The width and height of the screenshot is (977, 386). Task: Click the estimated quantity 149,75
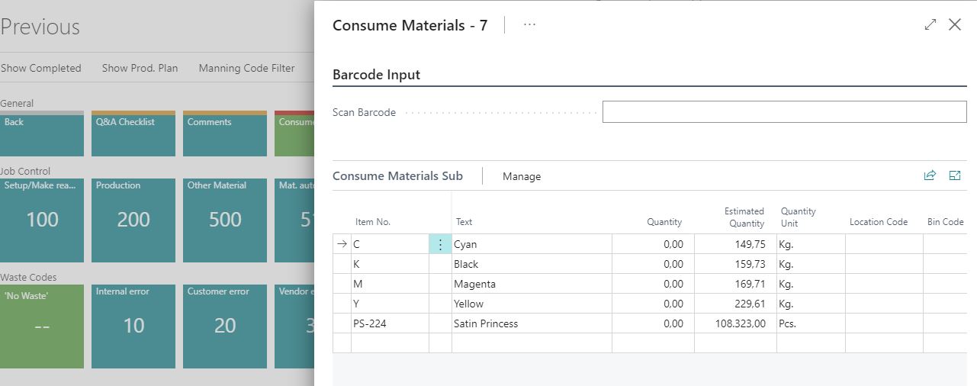click(735, 244)
